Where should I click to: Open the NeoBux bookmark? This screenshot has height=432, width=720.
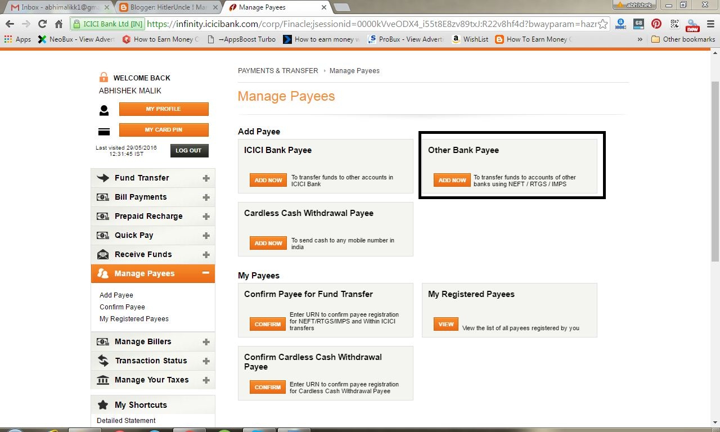76,39
